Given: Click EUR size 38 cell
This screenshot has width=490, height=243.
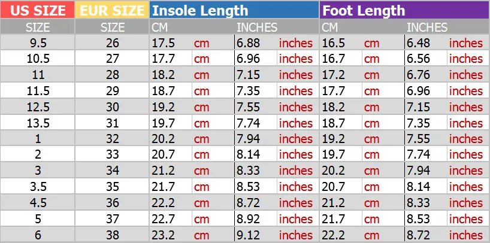Looking at the screenshot, I should [112, 235].
